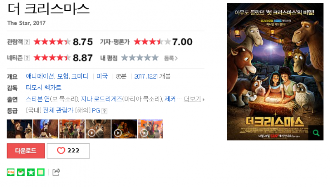Open director 티모시 렉카트 link
330x187 pixels.
coord(44,87)
